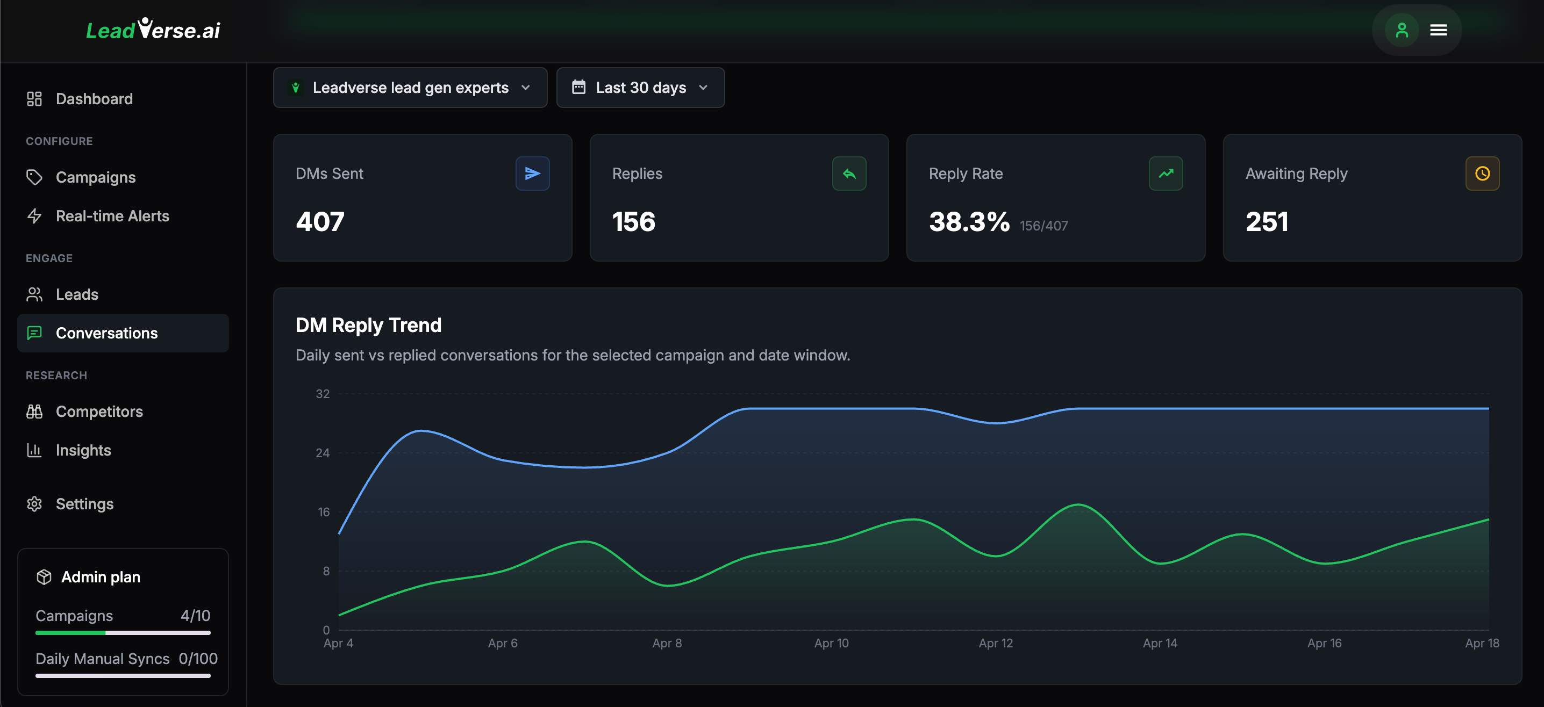Click the Admin plan box icon
Image resolution: width=1544 pixels, height=707 pixels.
44,577
